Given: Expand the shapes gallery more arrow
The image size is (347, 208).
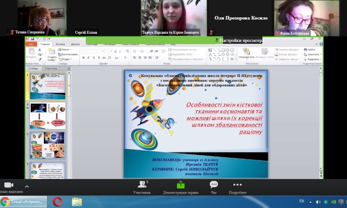Looking at the screenshot, I should (x=236, y=59).
